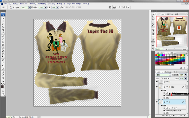Viewport: 189px width, 118px height.
Task: Toggle サテン effect eye under レイヤー 8 のコピー
Action: pyautogui.click(x=164, y=98)
